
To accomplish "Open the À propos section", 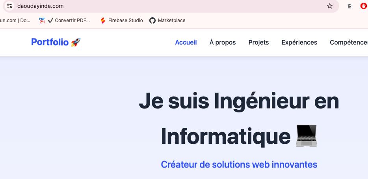I will click(x=223, y=42).
